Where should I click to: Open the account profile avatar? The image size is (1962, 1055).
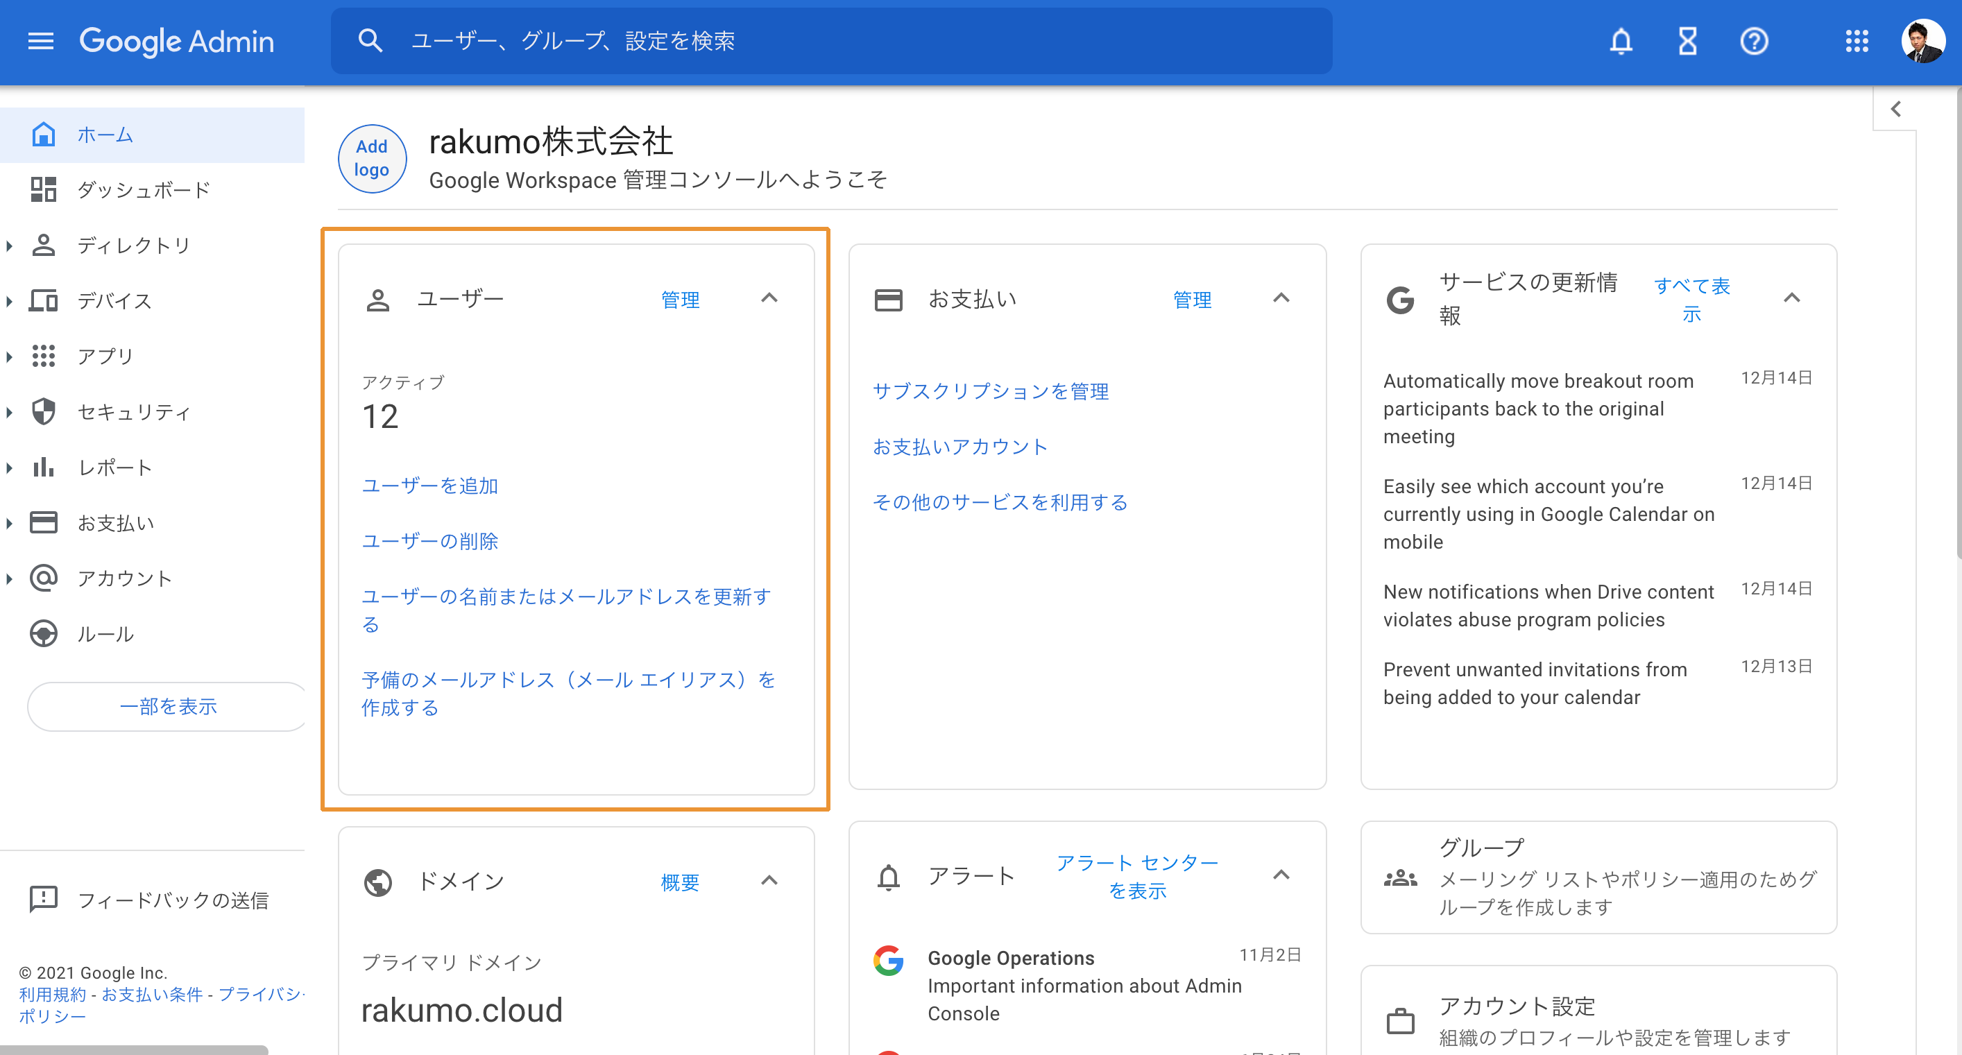click(1922, 41)
